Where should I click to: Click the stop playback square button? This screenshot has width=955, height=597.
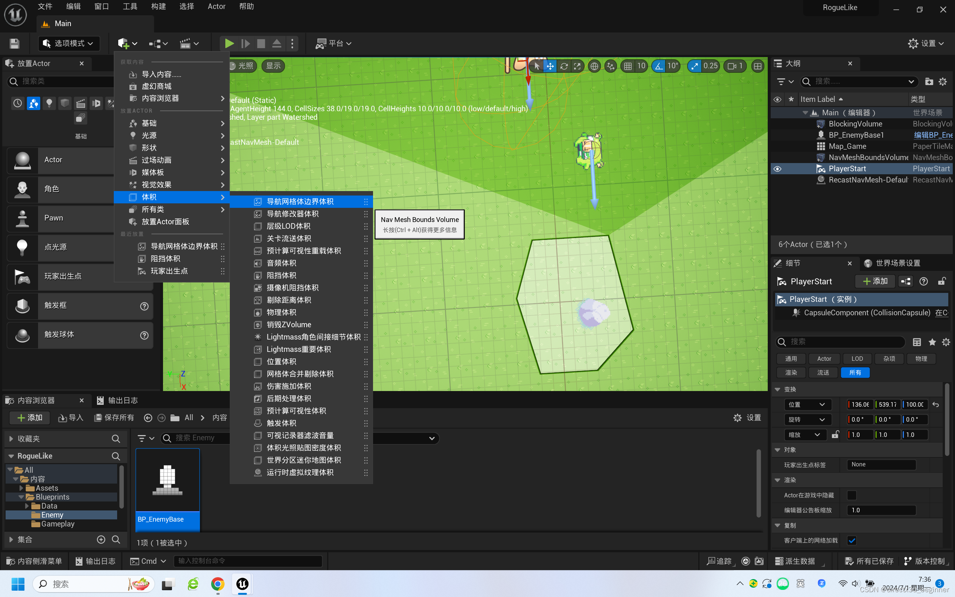coord(261,43)
